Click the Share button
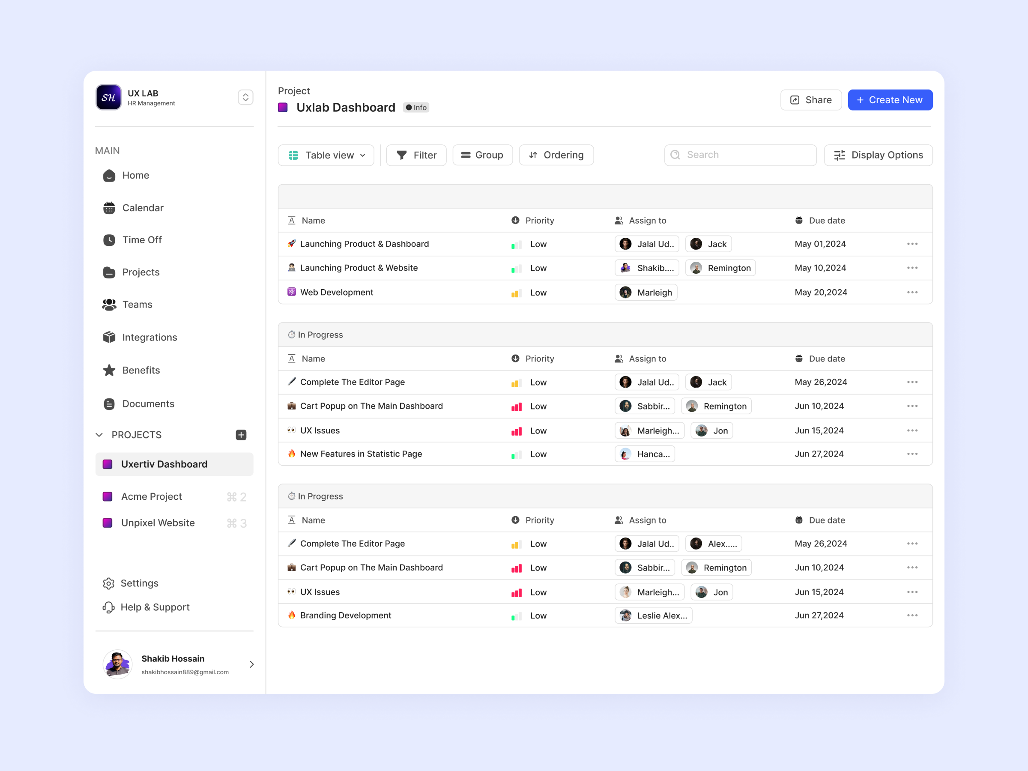The width and height of the screenshot is (1028, 771). (810, 99)
